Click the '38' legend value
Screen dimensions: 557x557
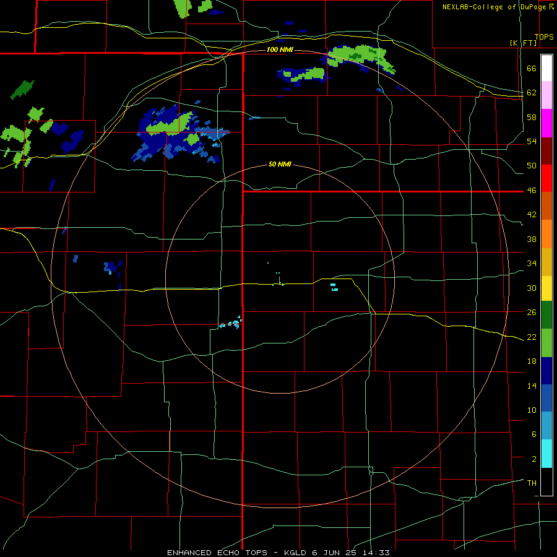point(532,239)
